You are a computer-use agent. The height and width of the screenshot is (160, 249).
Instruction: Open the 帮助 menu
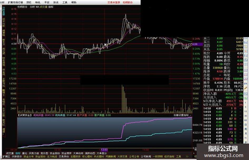coord(74,2)
